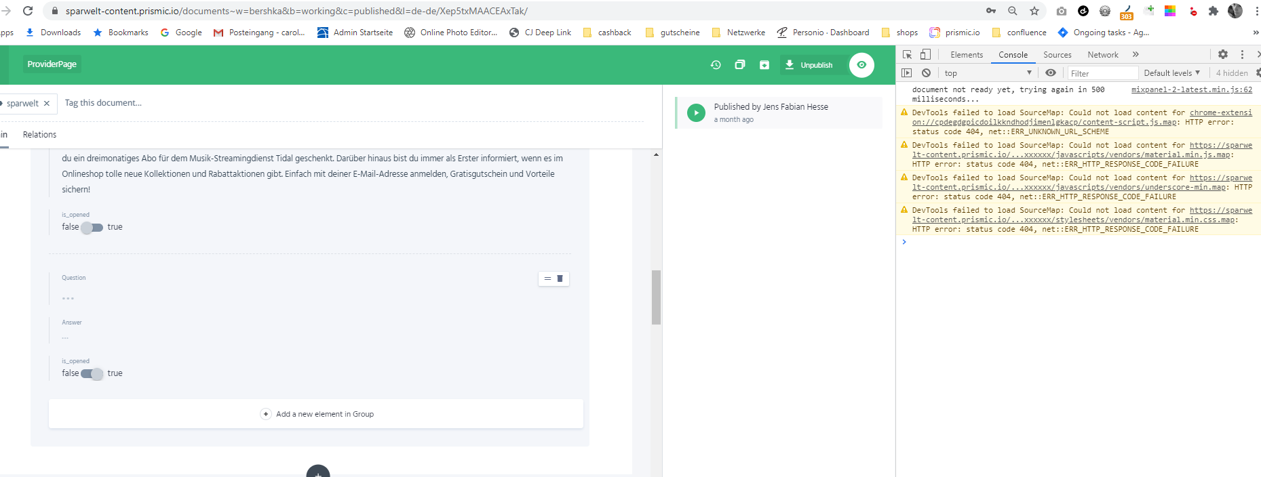Open the DevTools Elements tab
Image resolution: width=1261 pixels, height=477 pixels.
[x=967, y=55]
